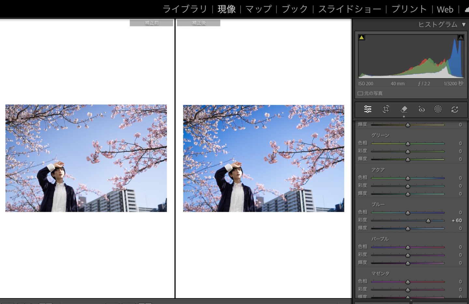Open the Masking tool
469x304 pixels.
click(438, 109)
